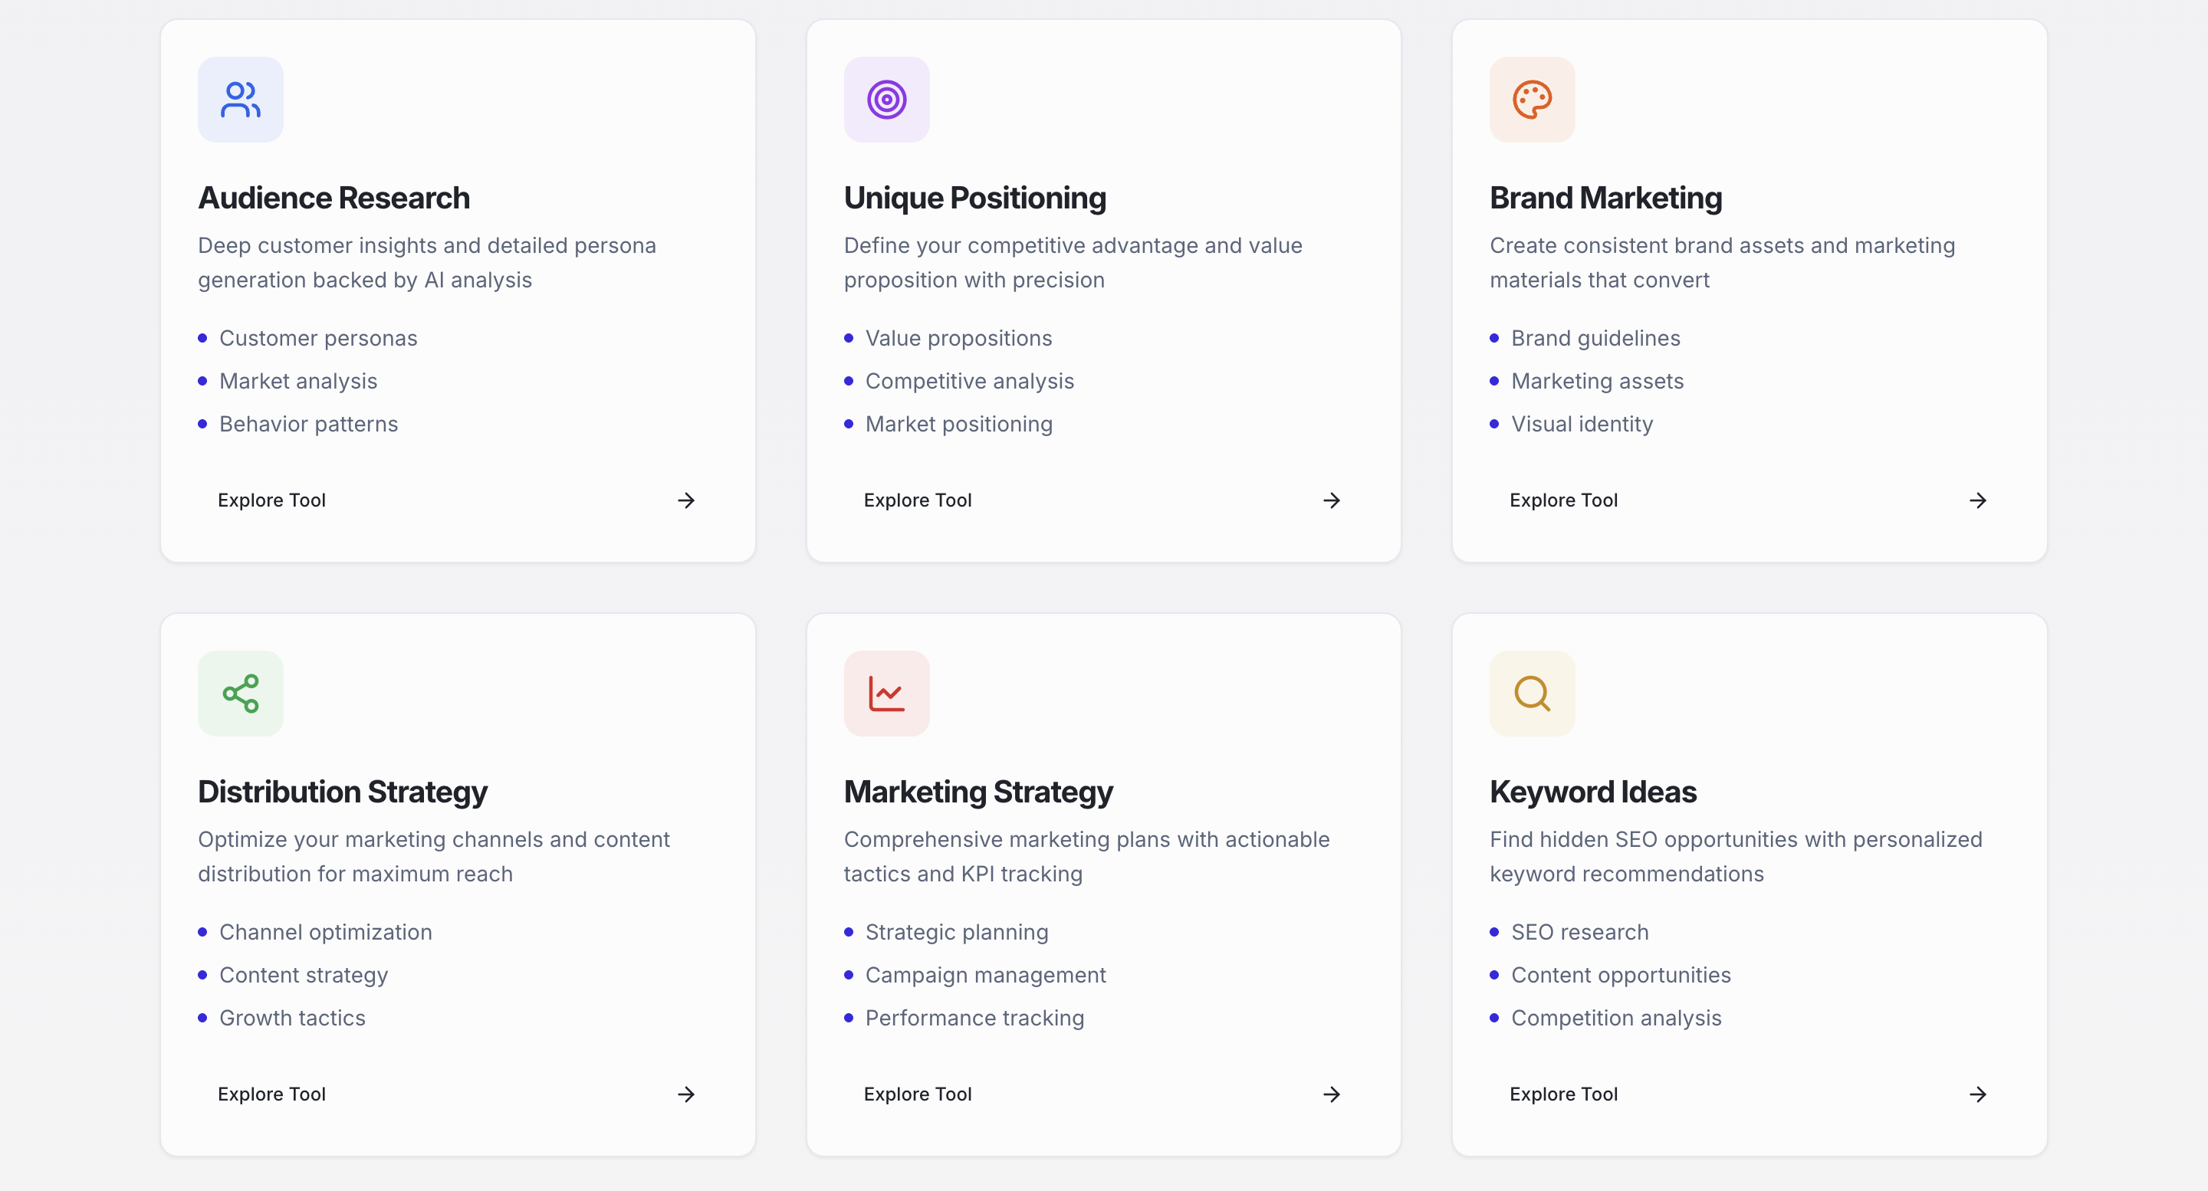Click arrow icon in Brand Marketing card

pos(1977,500)
